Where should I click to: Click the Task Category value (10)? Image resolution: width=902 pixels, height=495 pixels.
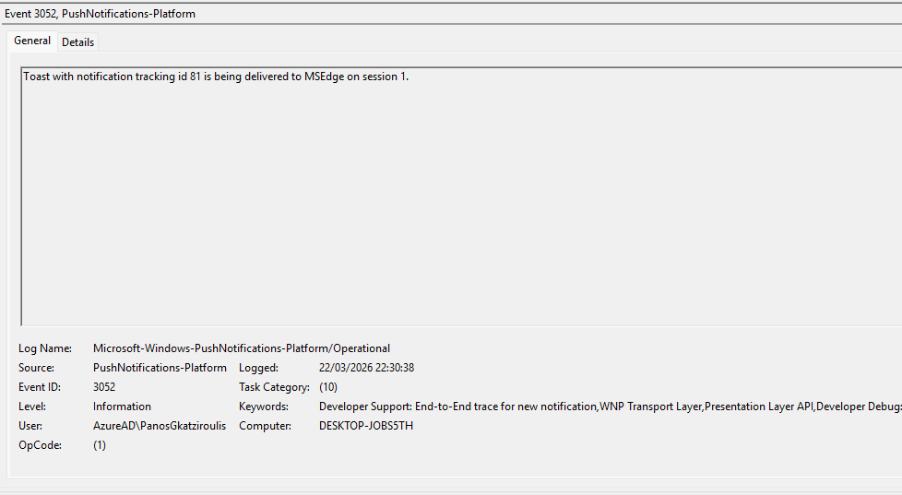pos(328,387)
